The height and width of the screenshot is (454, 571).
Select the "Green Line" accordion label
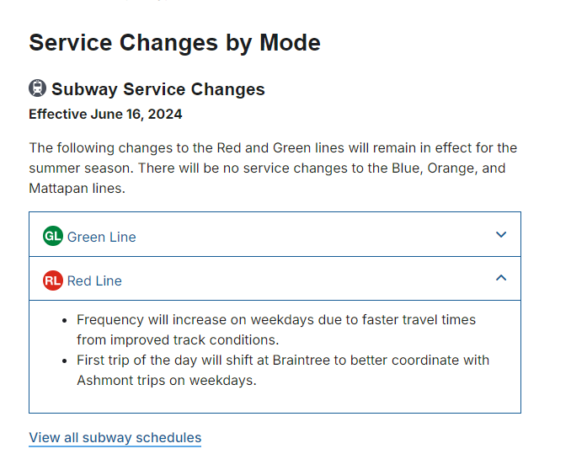coord(101,237)
